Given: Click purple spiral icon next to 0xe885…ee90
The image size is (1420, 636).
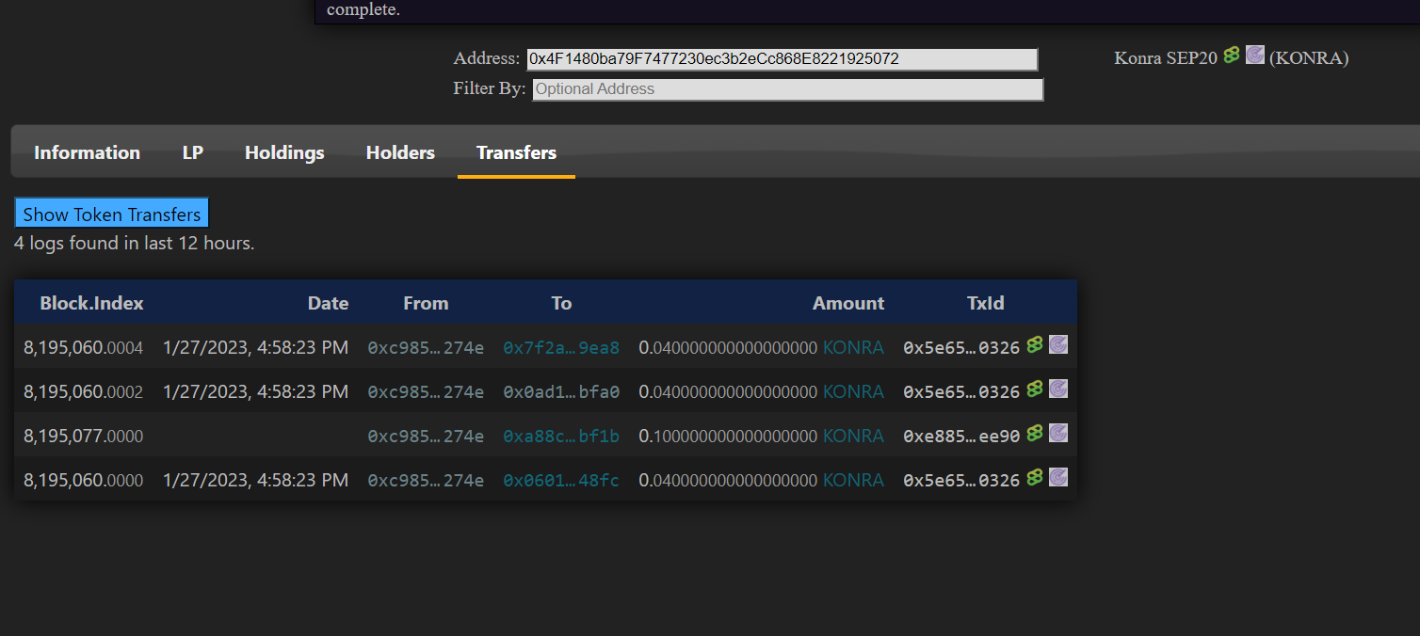Looking at the screenshot, I should click(1058, 433).
